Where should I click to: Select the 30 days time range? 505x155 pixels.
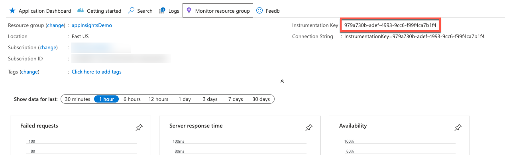click(261, 99)
